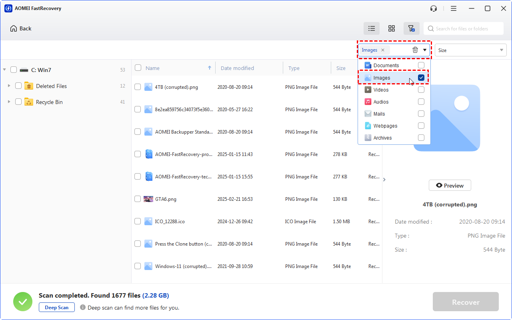Screen dimensions: 512x320
Task: Select Videos in the filter list
Action: click(x=394, y=90)
